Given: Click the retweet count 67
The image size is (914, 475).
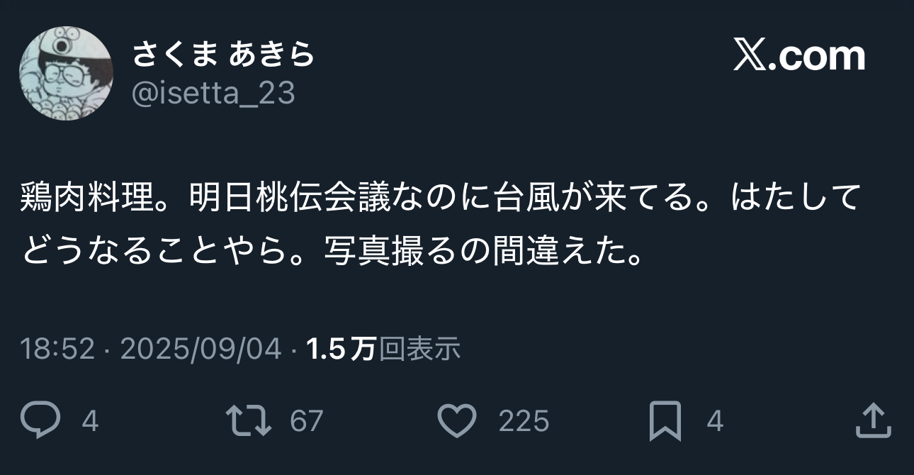Looking at the screenshot, I should [307, 422].
